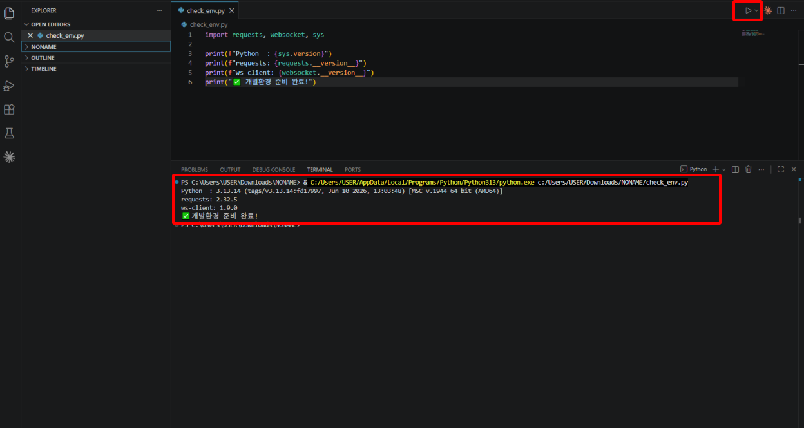Viewport: 804px width, 428px height.
Task: Expand the Timeline section
Action: (x=96, y=69)
